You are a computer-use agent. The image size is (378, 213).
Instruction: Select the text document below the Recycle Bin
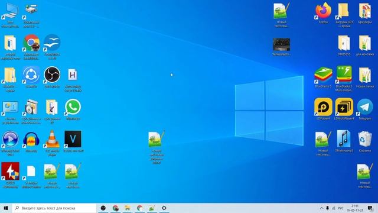(x=365, y=172)
